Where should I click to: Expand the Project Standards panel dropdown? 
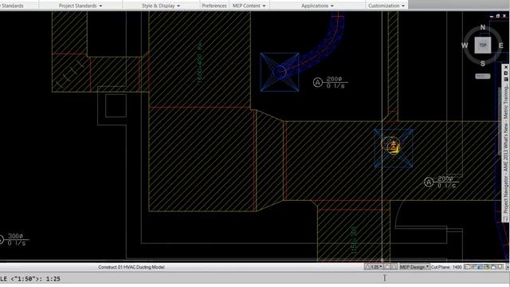click(80, 6)
